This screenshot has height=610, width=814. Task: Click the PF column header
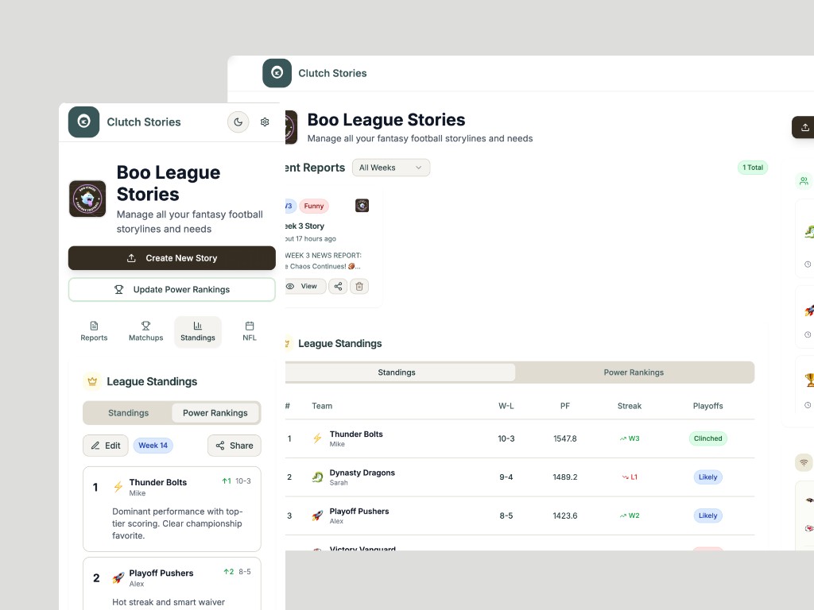565,406
